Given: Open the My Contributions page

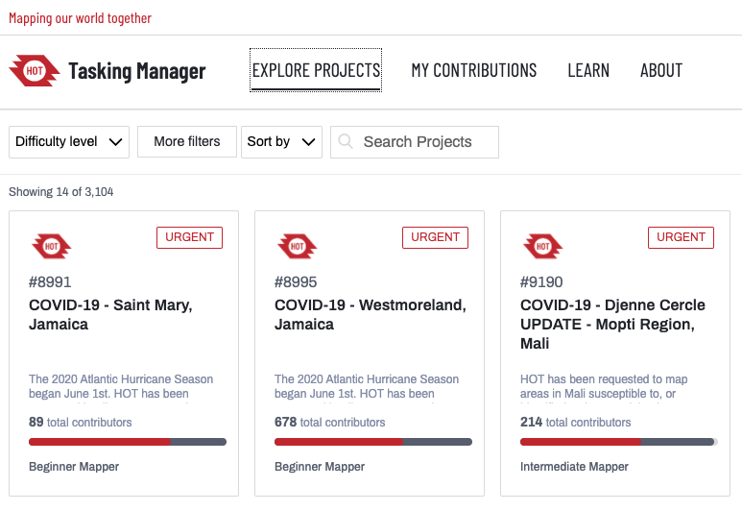Looking at the screenshot, I should (x=473, y=70).
